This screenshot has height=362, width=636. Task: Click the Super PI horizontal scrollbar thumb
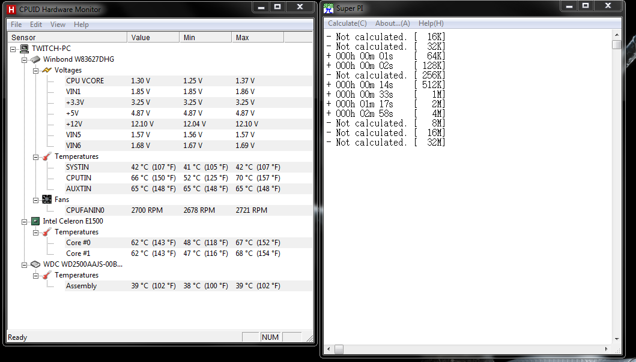click(x=339, y=349)
